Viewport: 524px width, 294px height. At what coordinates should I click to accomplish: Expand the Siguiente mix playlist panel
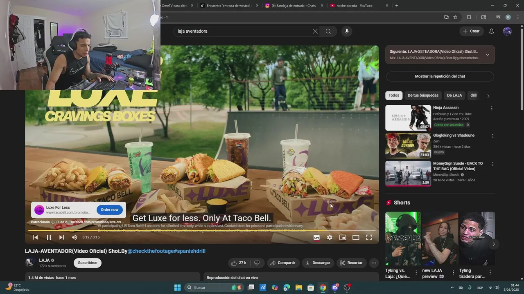coord(487,55)
